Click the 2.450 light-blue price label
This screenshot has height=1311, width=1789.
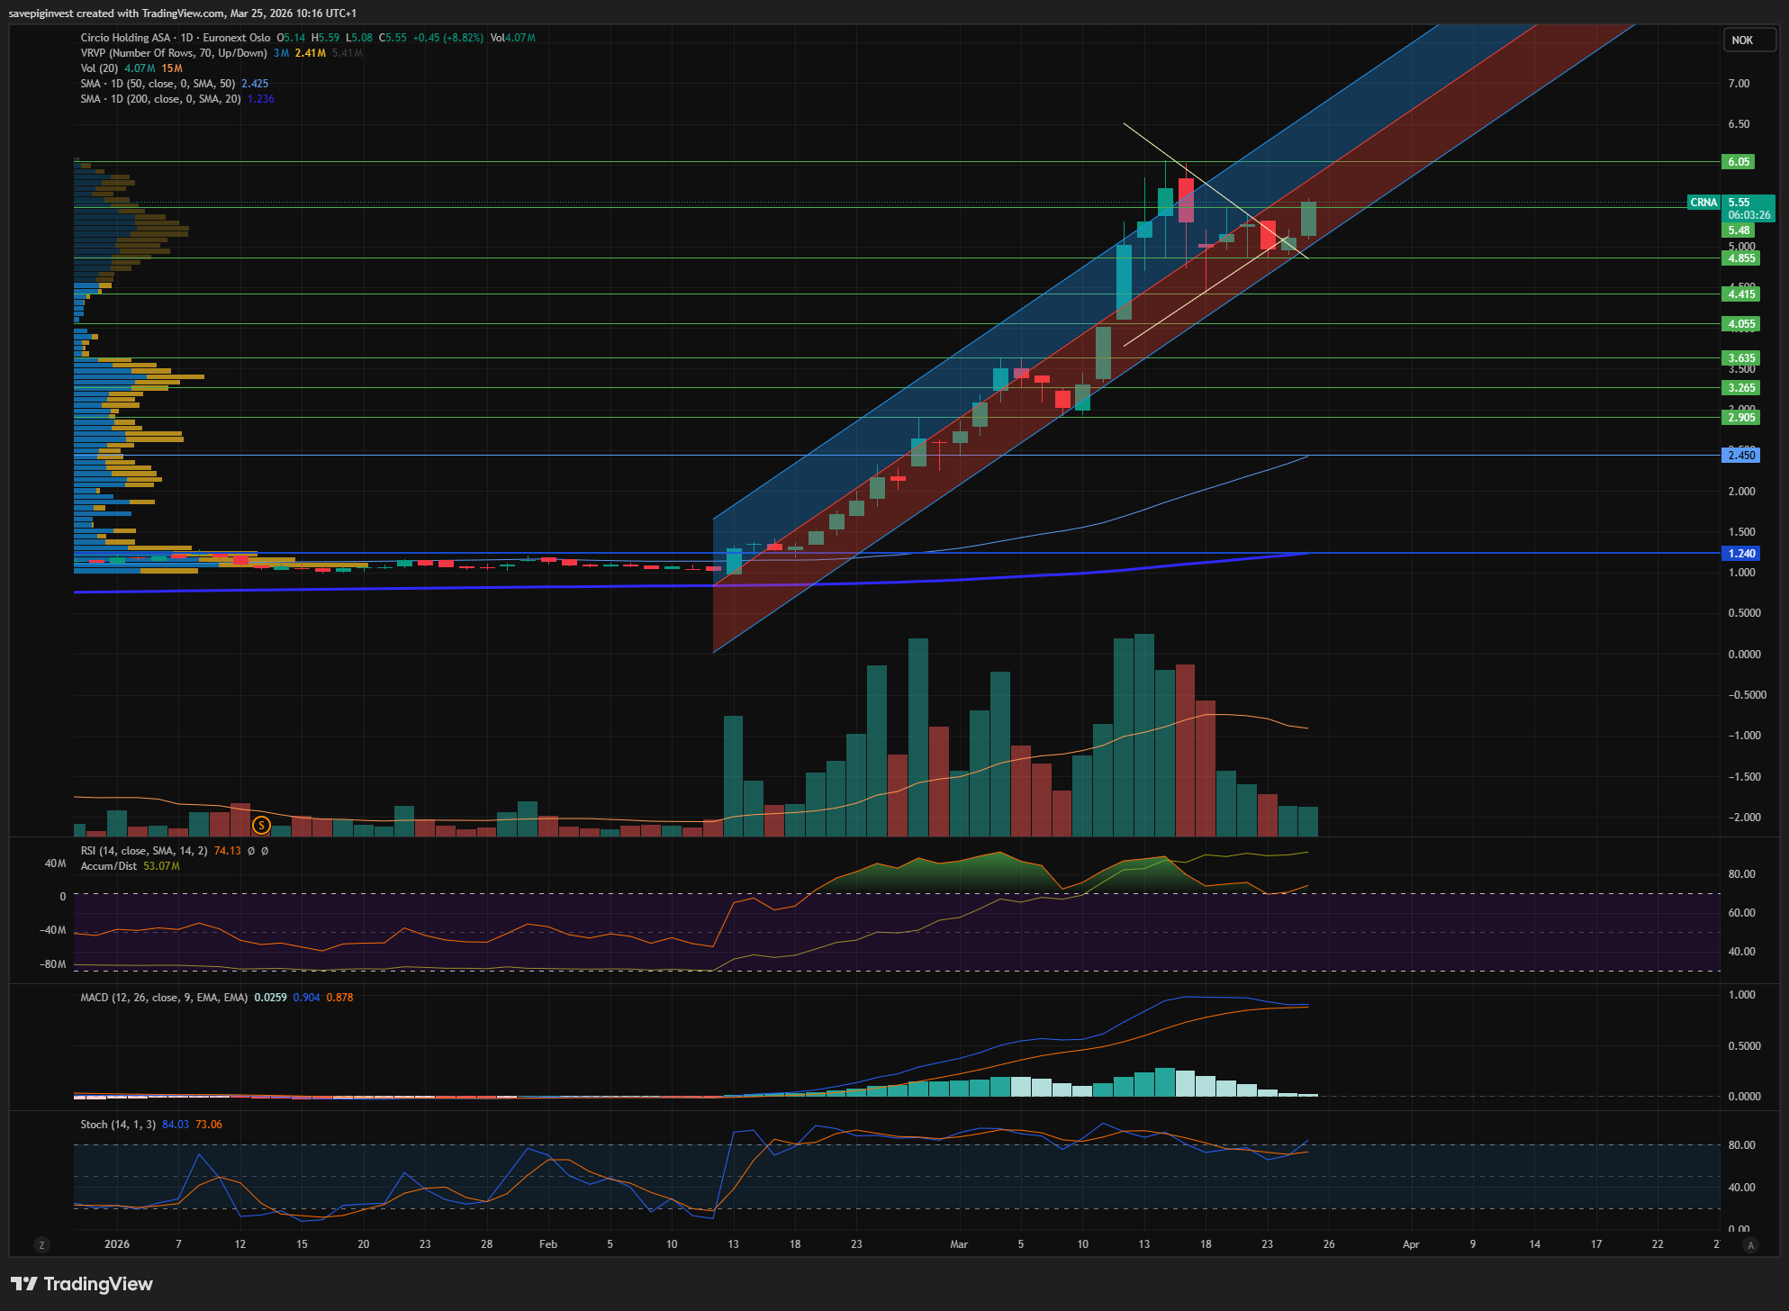click(1741, 456)
